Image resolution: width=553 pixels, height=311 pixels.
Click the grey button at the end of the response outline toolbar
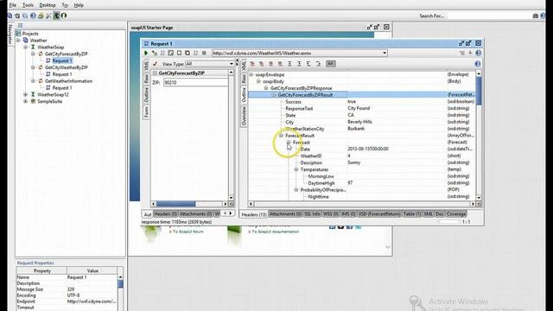[330, 64]
